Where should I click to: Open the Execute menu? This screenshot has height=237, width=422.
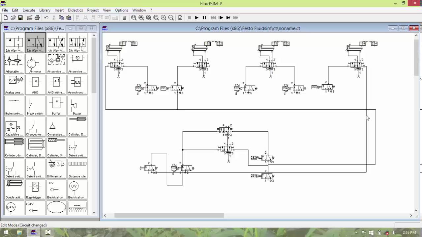(x=29, y=10)
